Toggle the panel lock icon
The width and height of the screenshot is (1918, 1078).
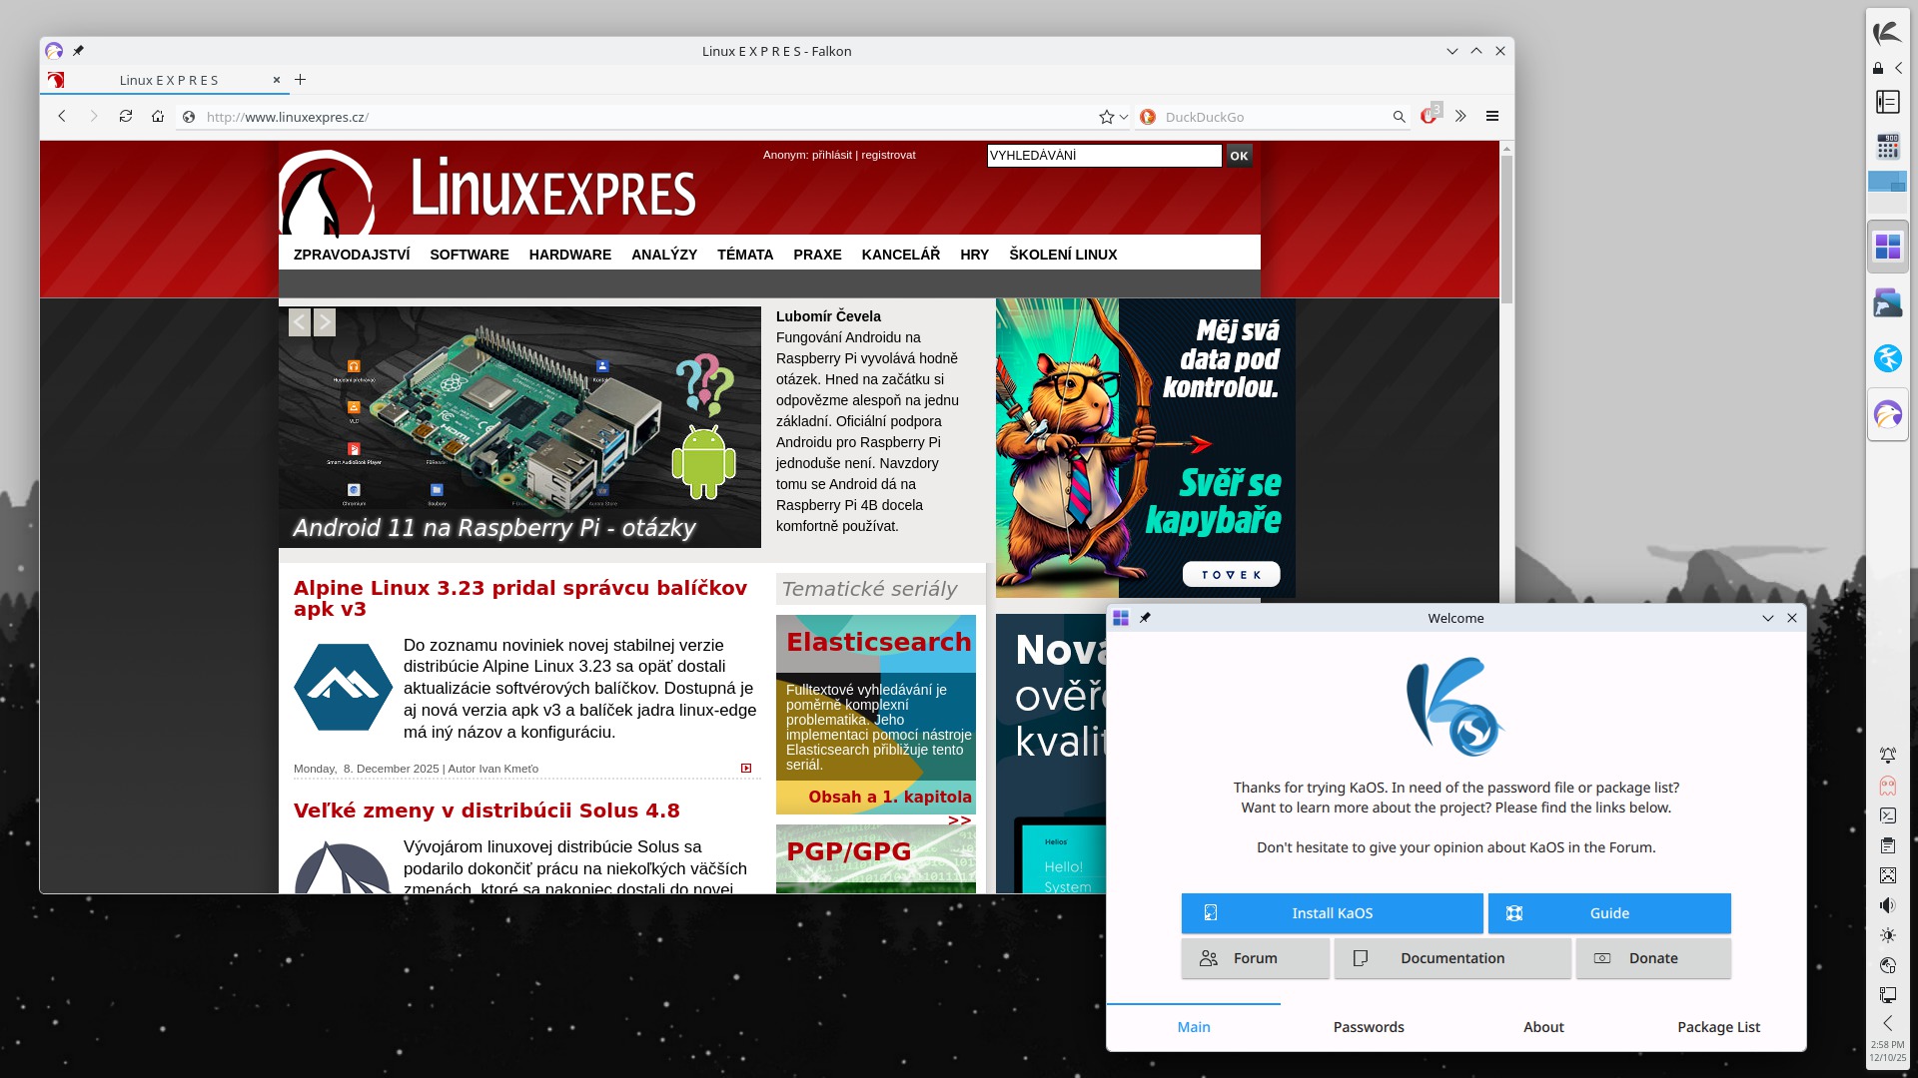click(x=1878, y=68)
